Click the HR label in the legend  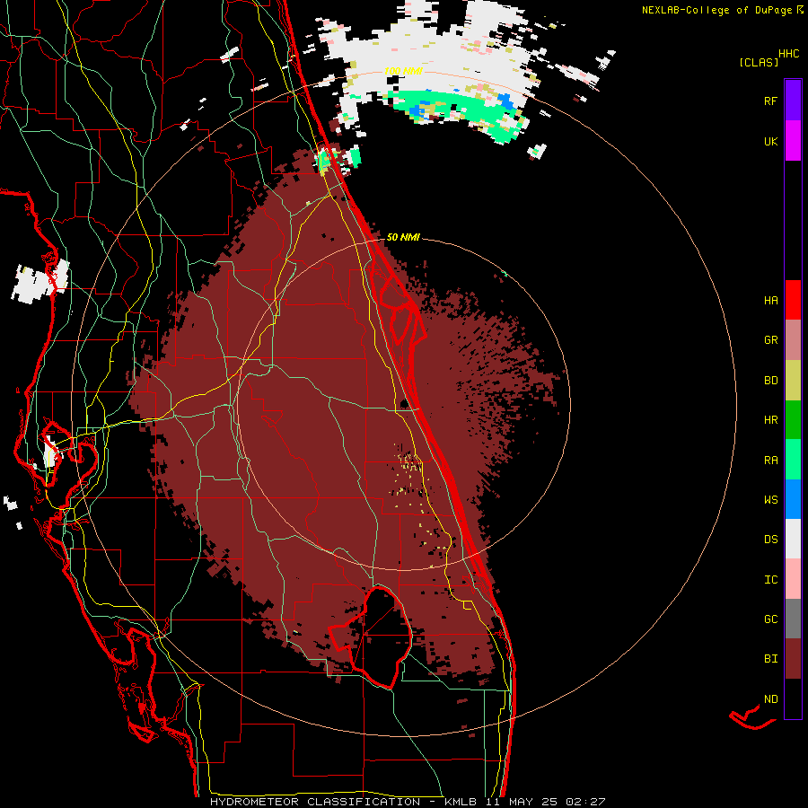click(770, 420)
